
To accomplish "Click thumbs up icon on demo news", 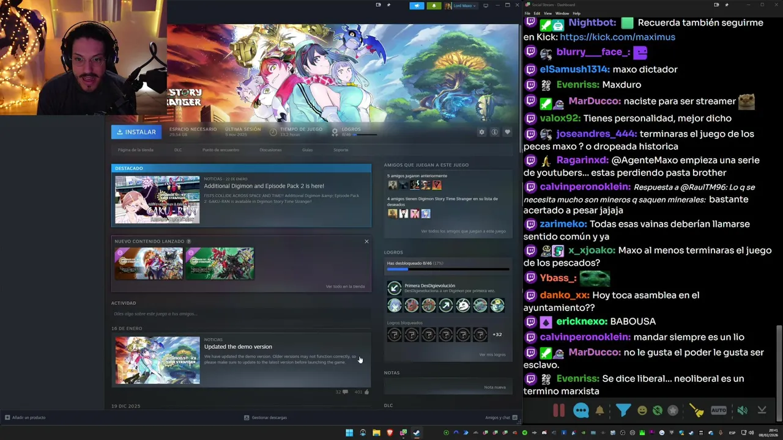I will (366, 392).
